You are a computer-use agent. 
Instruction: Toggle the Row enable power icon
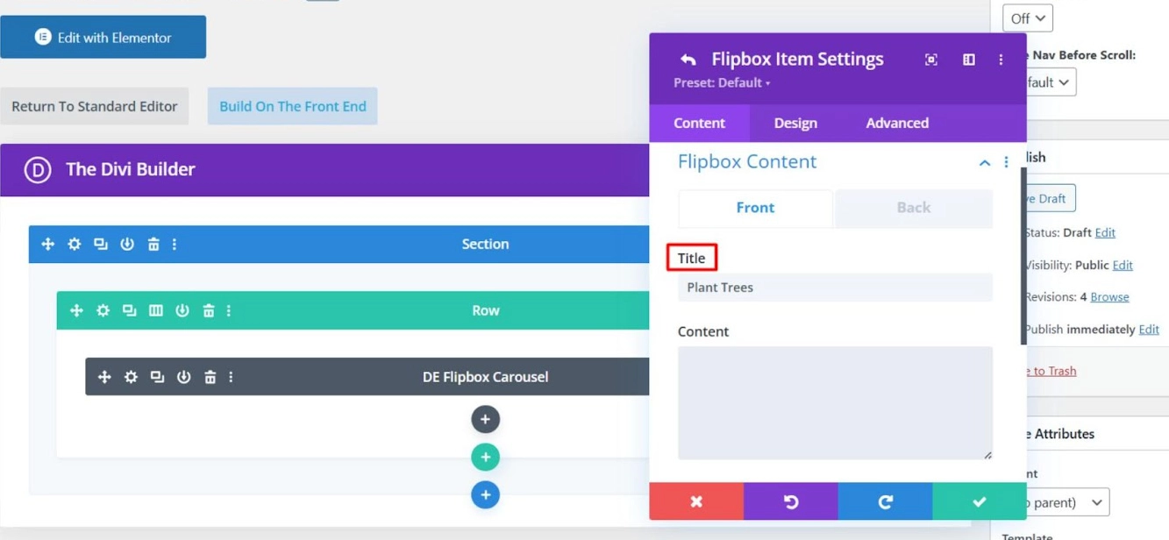182,310
